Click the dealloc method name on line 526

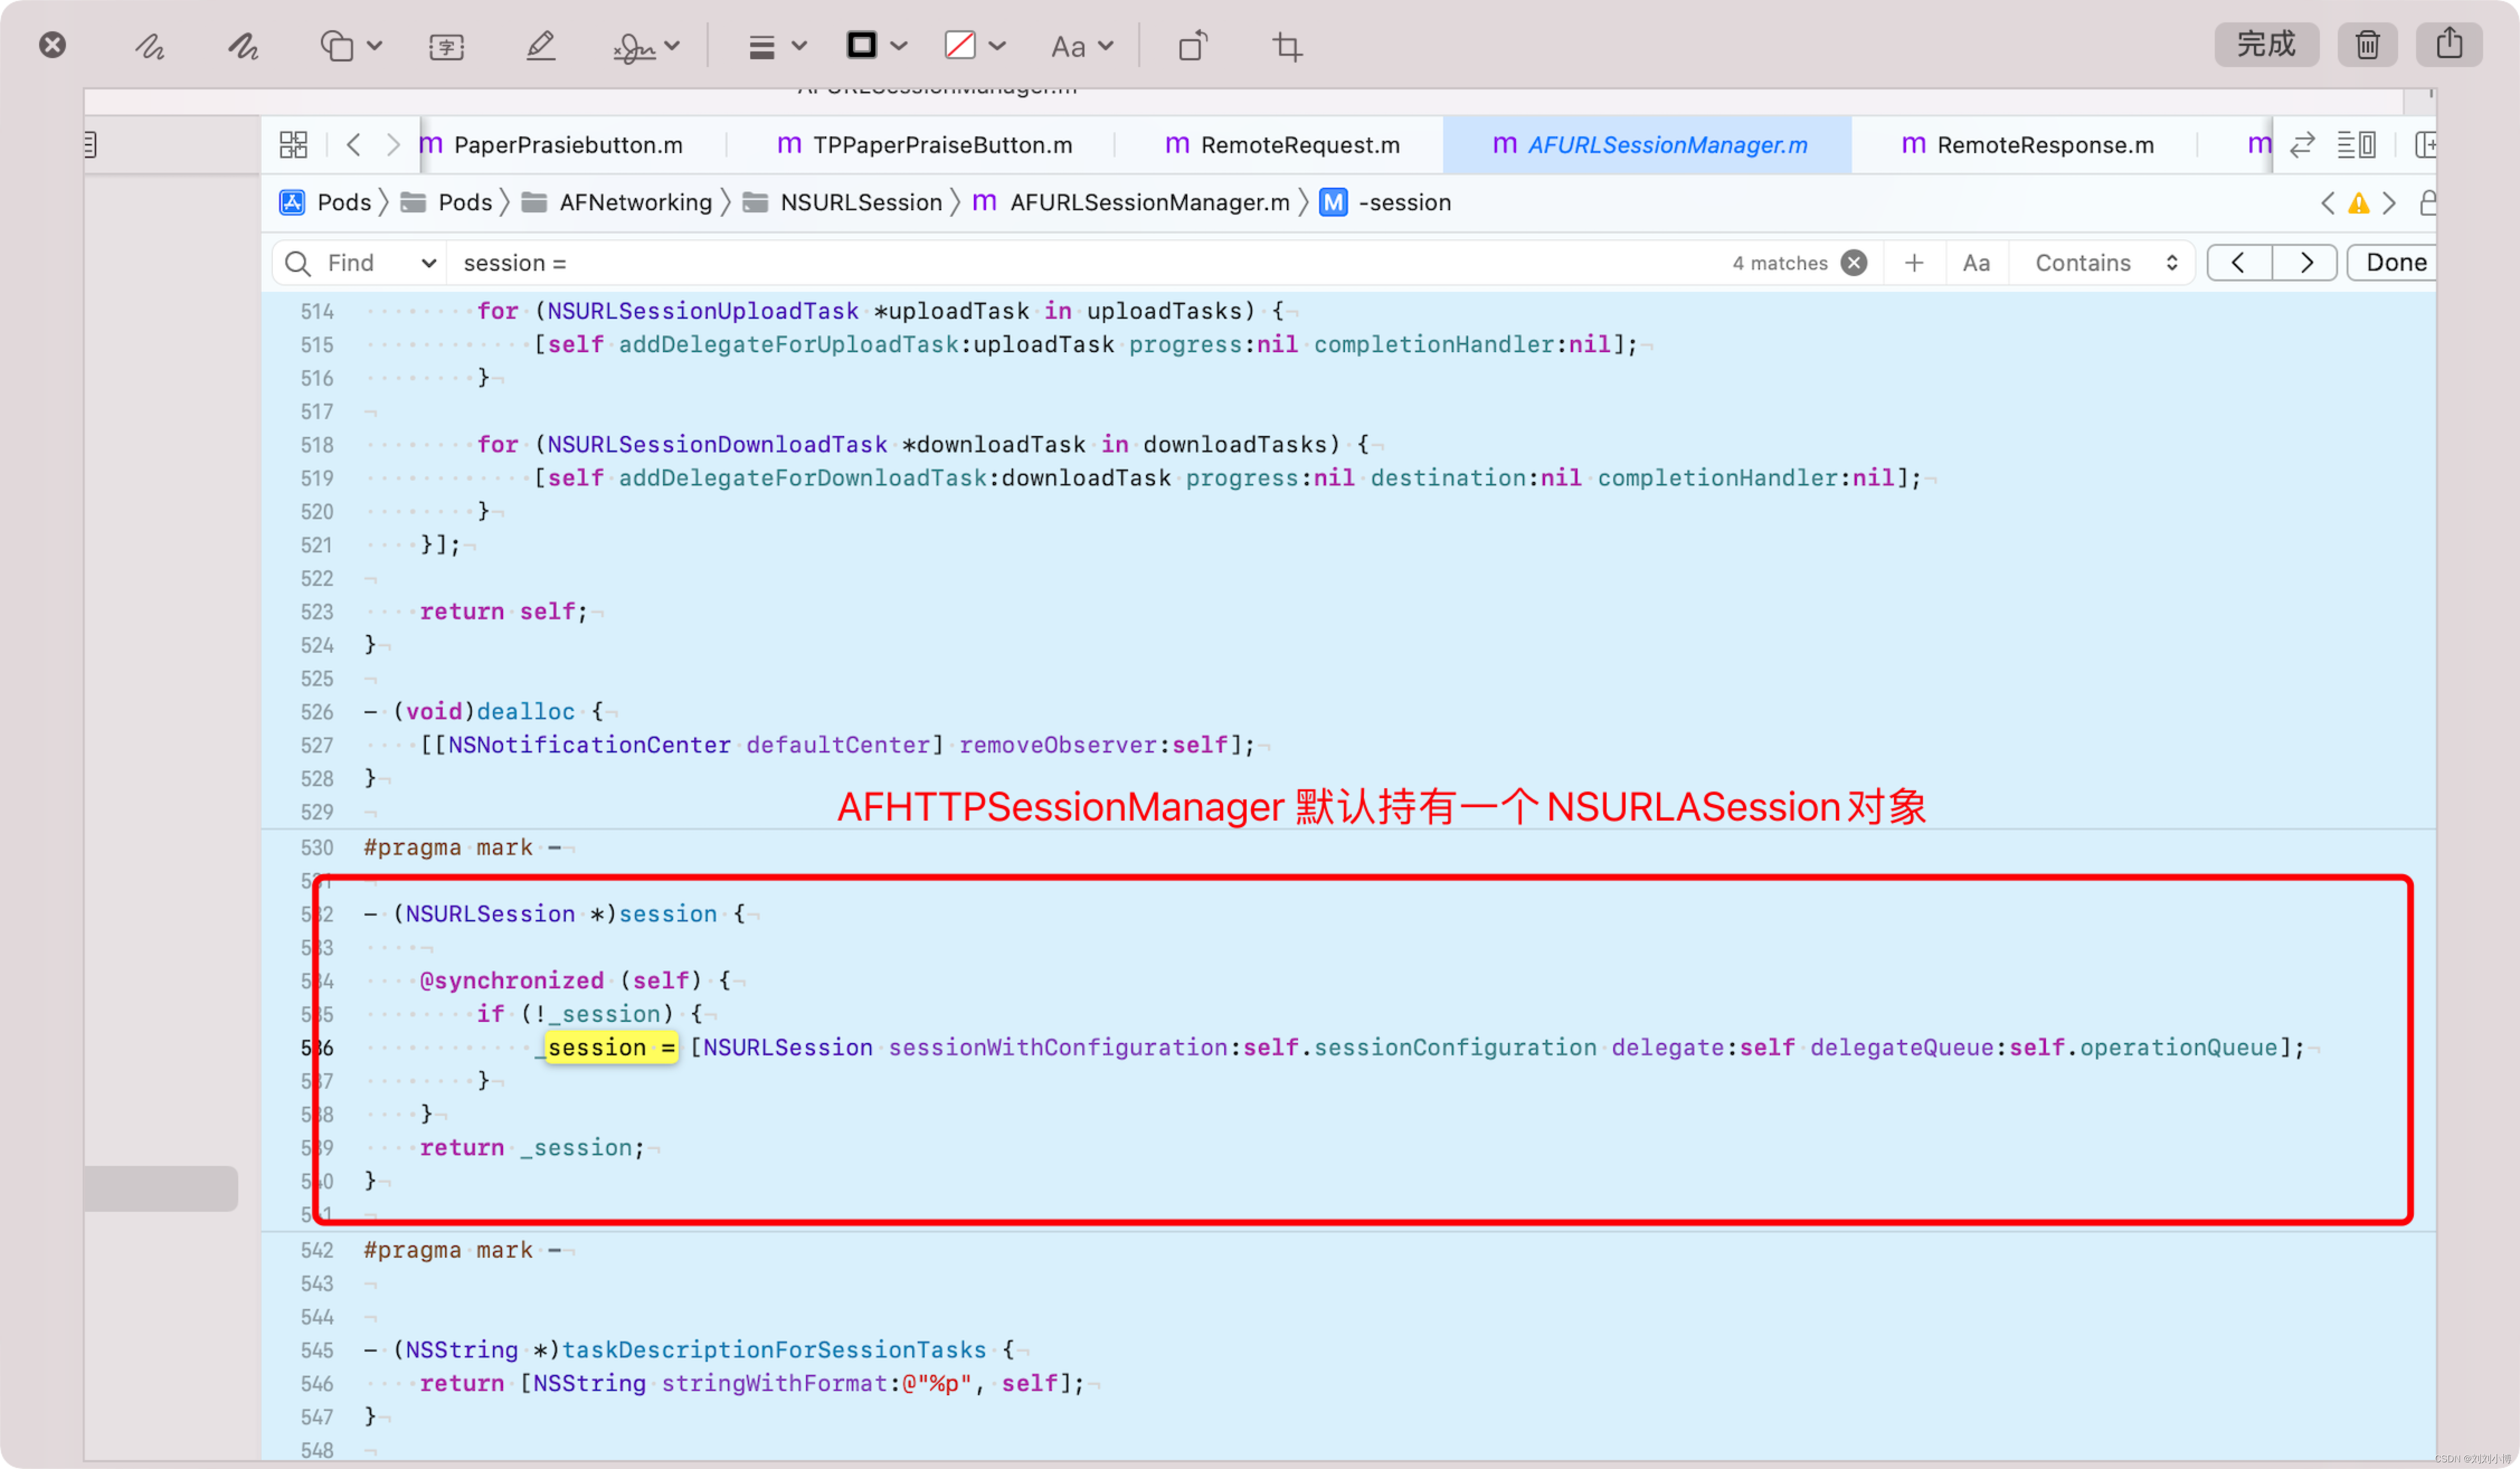[x=526, y=711]
